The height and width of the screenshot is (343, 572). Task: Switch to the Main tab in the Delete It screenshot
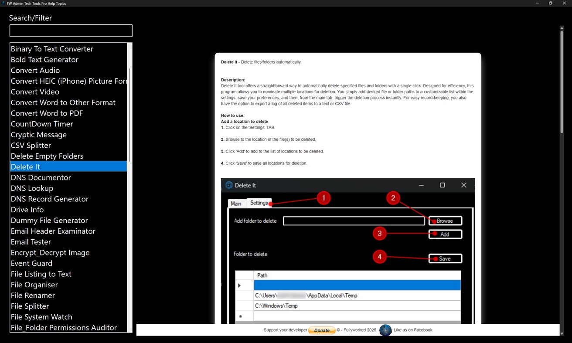(x=237, y=203)
